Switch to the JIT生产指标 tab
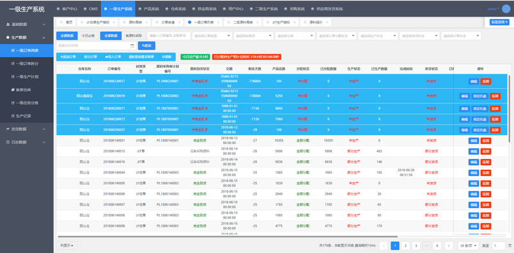 (281, 22)
